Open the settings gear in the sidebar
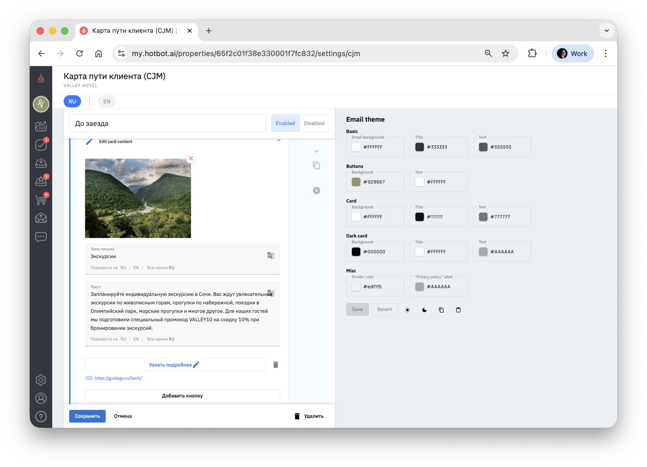 coord(41,380)
